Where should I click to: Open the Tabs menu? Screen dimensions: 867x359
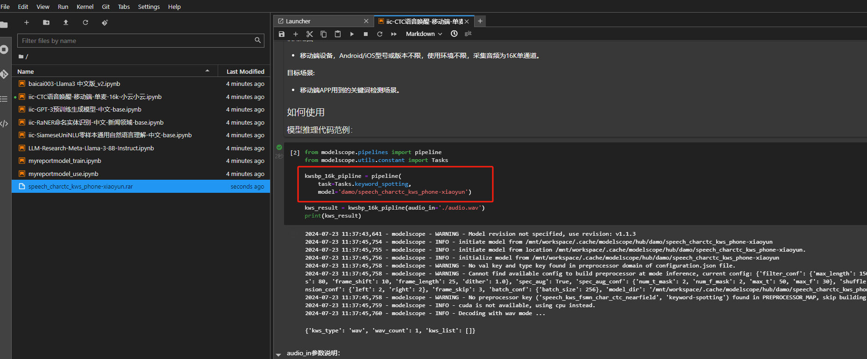pyautogui.click(x=124, y=7)
